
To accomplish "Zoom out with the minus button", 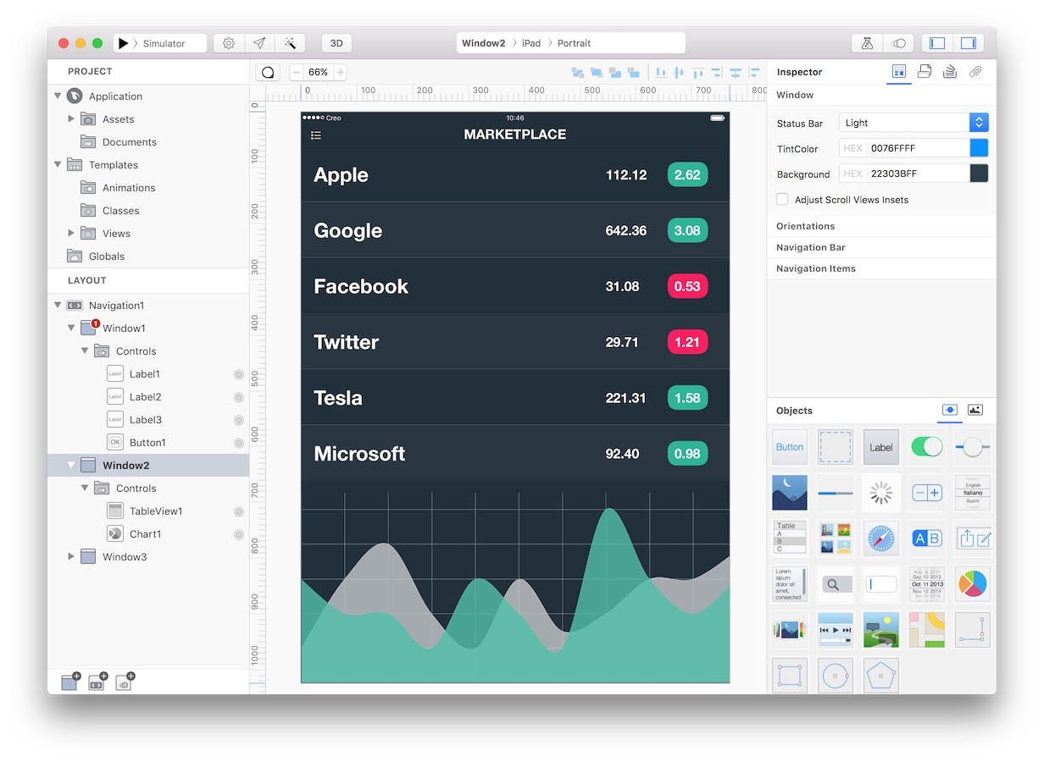I will click(x=297, y=72).
